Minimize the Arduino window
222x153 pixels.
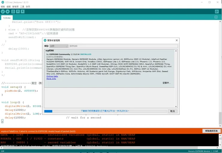tap(202, 2)
